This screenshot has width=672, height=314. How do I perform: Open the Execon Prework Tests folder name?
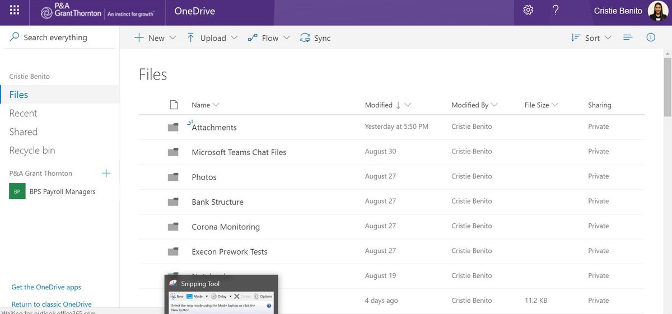click(230, 251)
